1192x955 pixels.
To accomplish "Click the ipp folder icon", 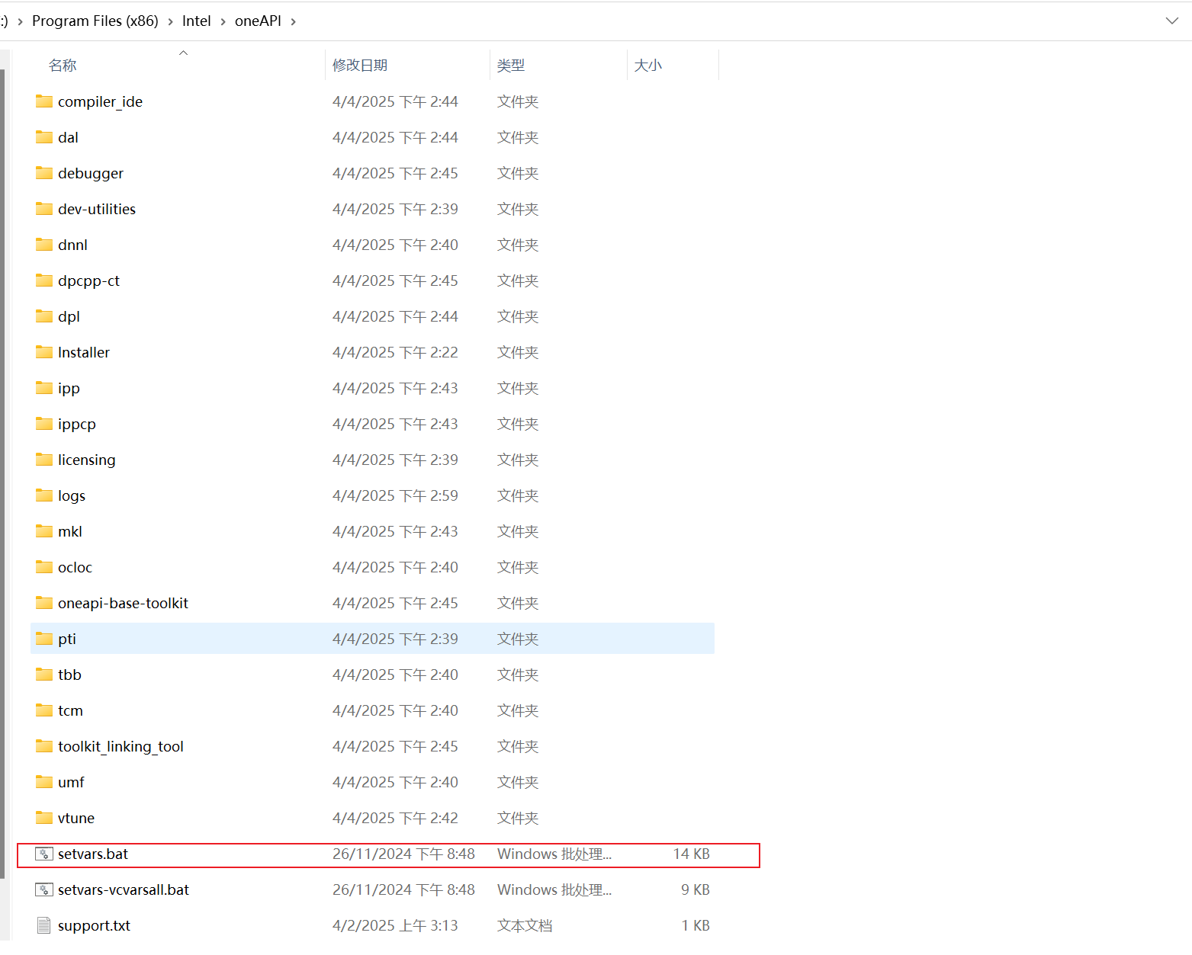I will (44, 388).
